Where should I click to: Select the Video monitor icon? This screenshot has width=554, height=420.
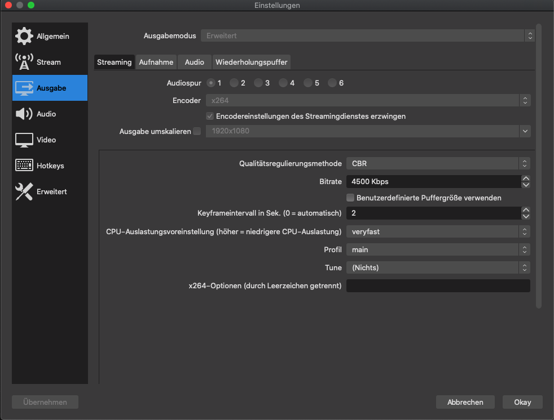coord(24,140)
